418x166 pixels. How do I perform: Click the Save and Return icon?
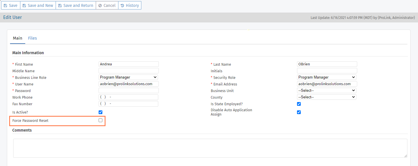(x=60, y=5)
